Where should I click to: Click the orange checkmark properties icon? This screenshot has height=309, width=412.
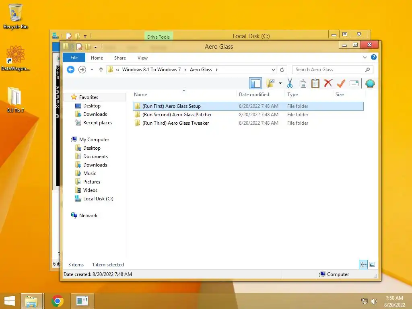341,84
